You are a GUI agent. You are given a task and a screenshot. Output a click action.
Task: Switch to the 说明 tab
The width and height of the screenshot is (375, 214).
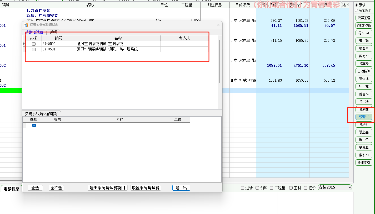click(53, 32)
